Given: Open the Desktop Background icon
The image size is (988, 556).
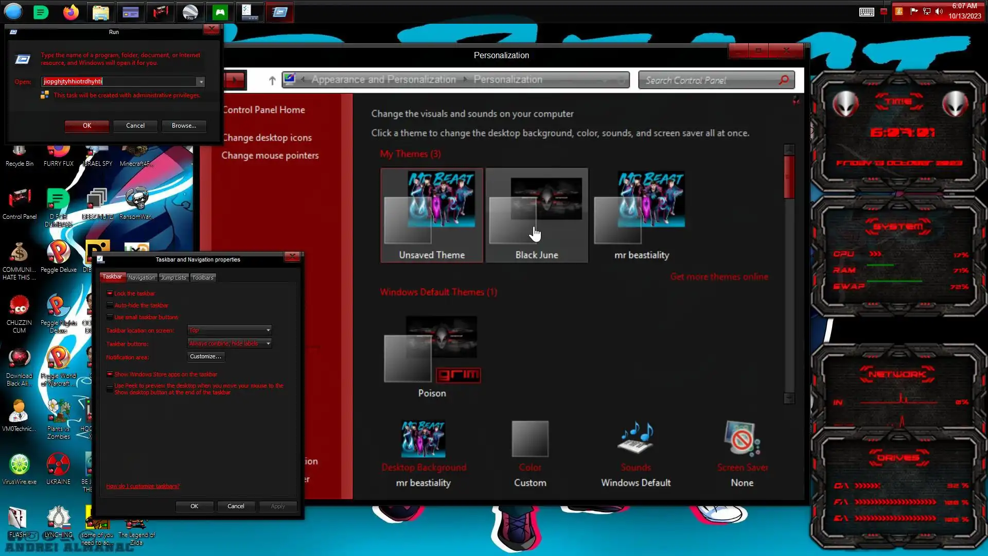Looking at the screenshot, I should (x=423, y=440).
